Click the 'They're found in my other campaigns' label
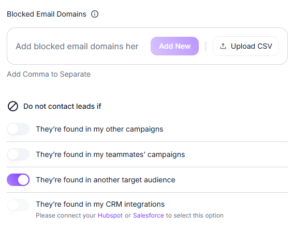 tap(99, 130)
